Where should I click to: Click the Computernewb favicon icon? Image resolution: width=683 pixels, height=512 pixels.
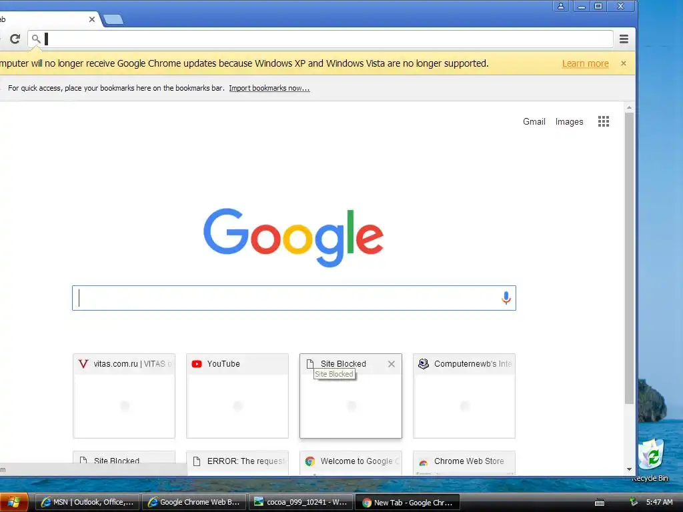(x=424, y=364)
